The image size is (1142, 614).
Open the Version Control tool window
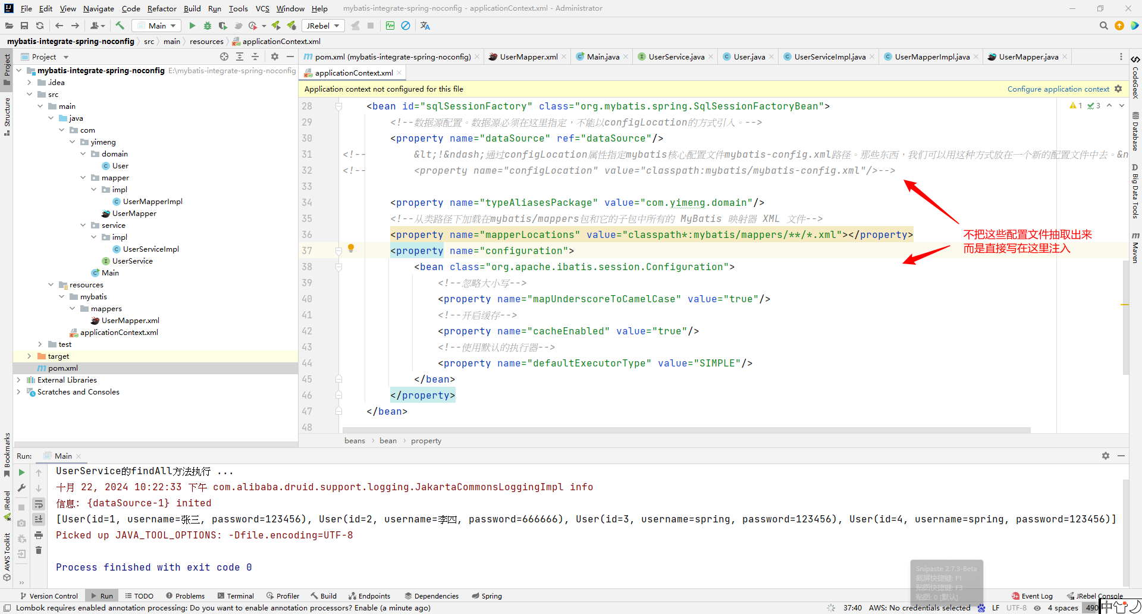pos(49,596)
